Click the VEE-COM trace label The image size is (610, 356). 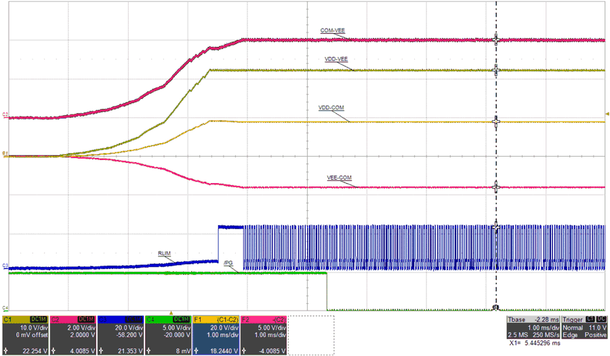click(x=340, y=178)
